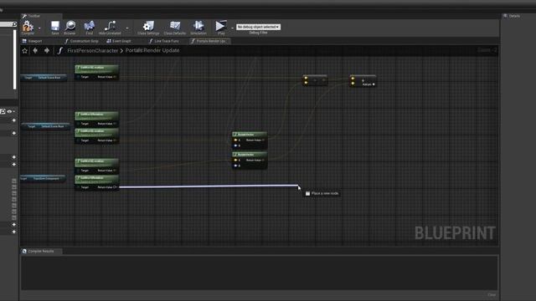The width and height of the screenshot is (536, 301).
Task: Click the search icon in the left panel
Action: click(x=14, y=24)
